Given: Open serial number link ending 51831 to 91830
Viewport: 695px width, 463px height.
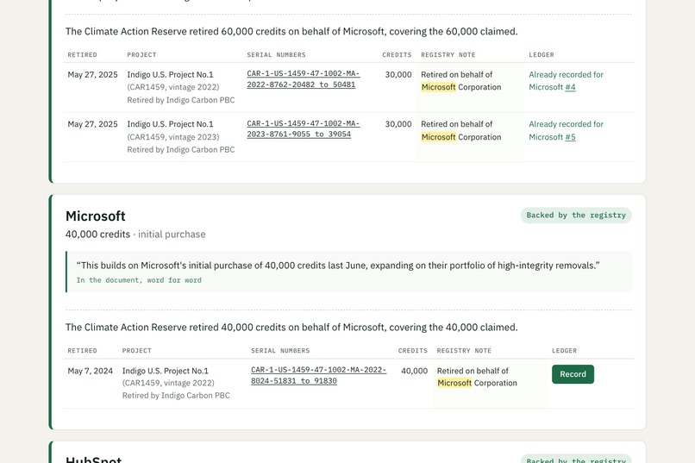Looking at the screenshot, I should tap(318, 375).
